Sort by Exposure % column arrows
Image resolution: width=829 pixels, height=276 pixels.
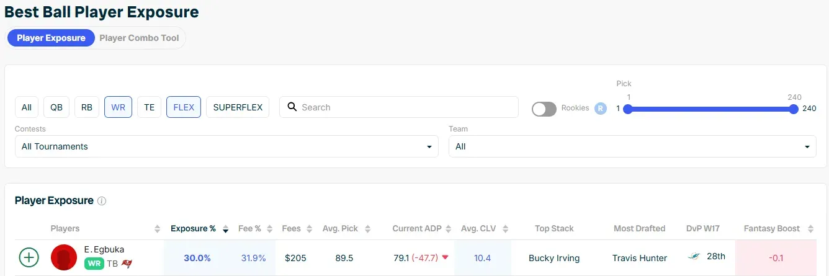[226, 229]
